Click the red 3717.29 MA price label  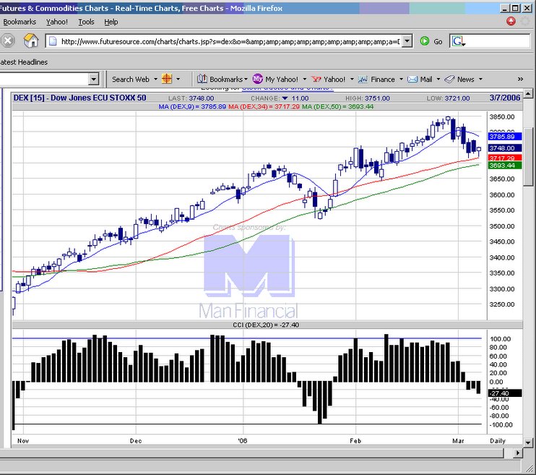tap(505, 158)
